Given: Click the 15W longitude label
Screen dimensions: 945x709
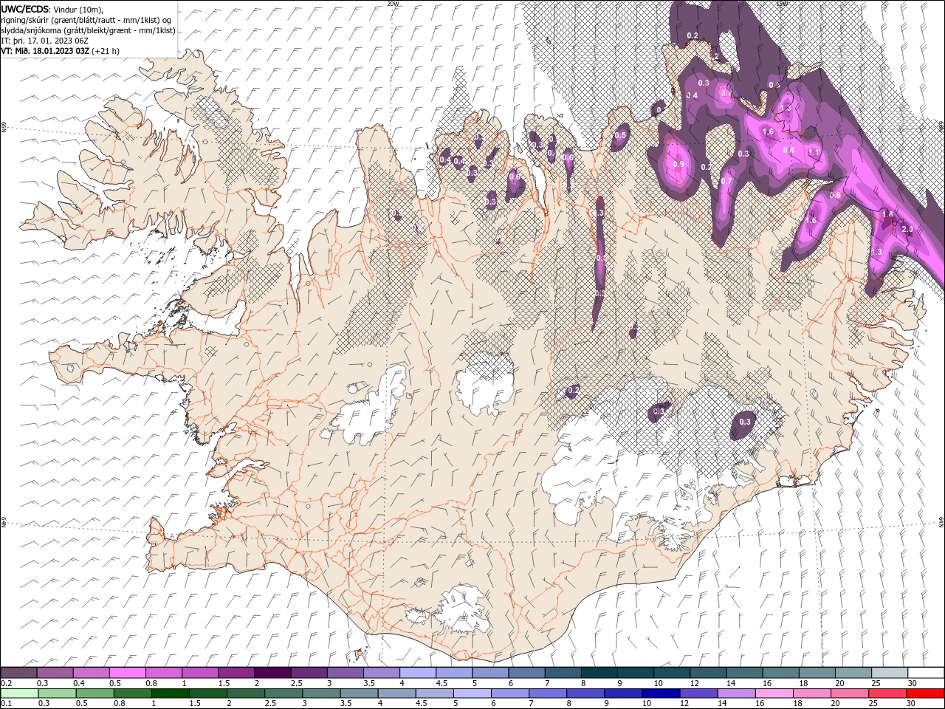Looking at the screenshot, I should pos(782,4).
